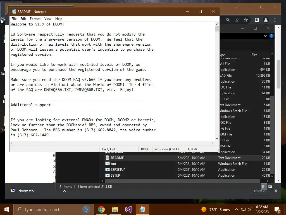
Task: Click Notepad horizontal scrollbar left arrow
Action: click(x=12, y=143)
